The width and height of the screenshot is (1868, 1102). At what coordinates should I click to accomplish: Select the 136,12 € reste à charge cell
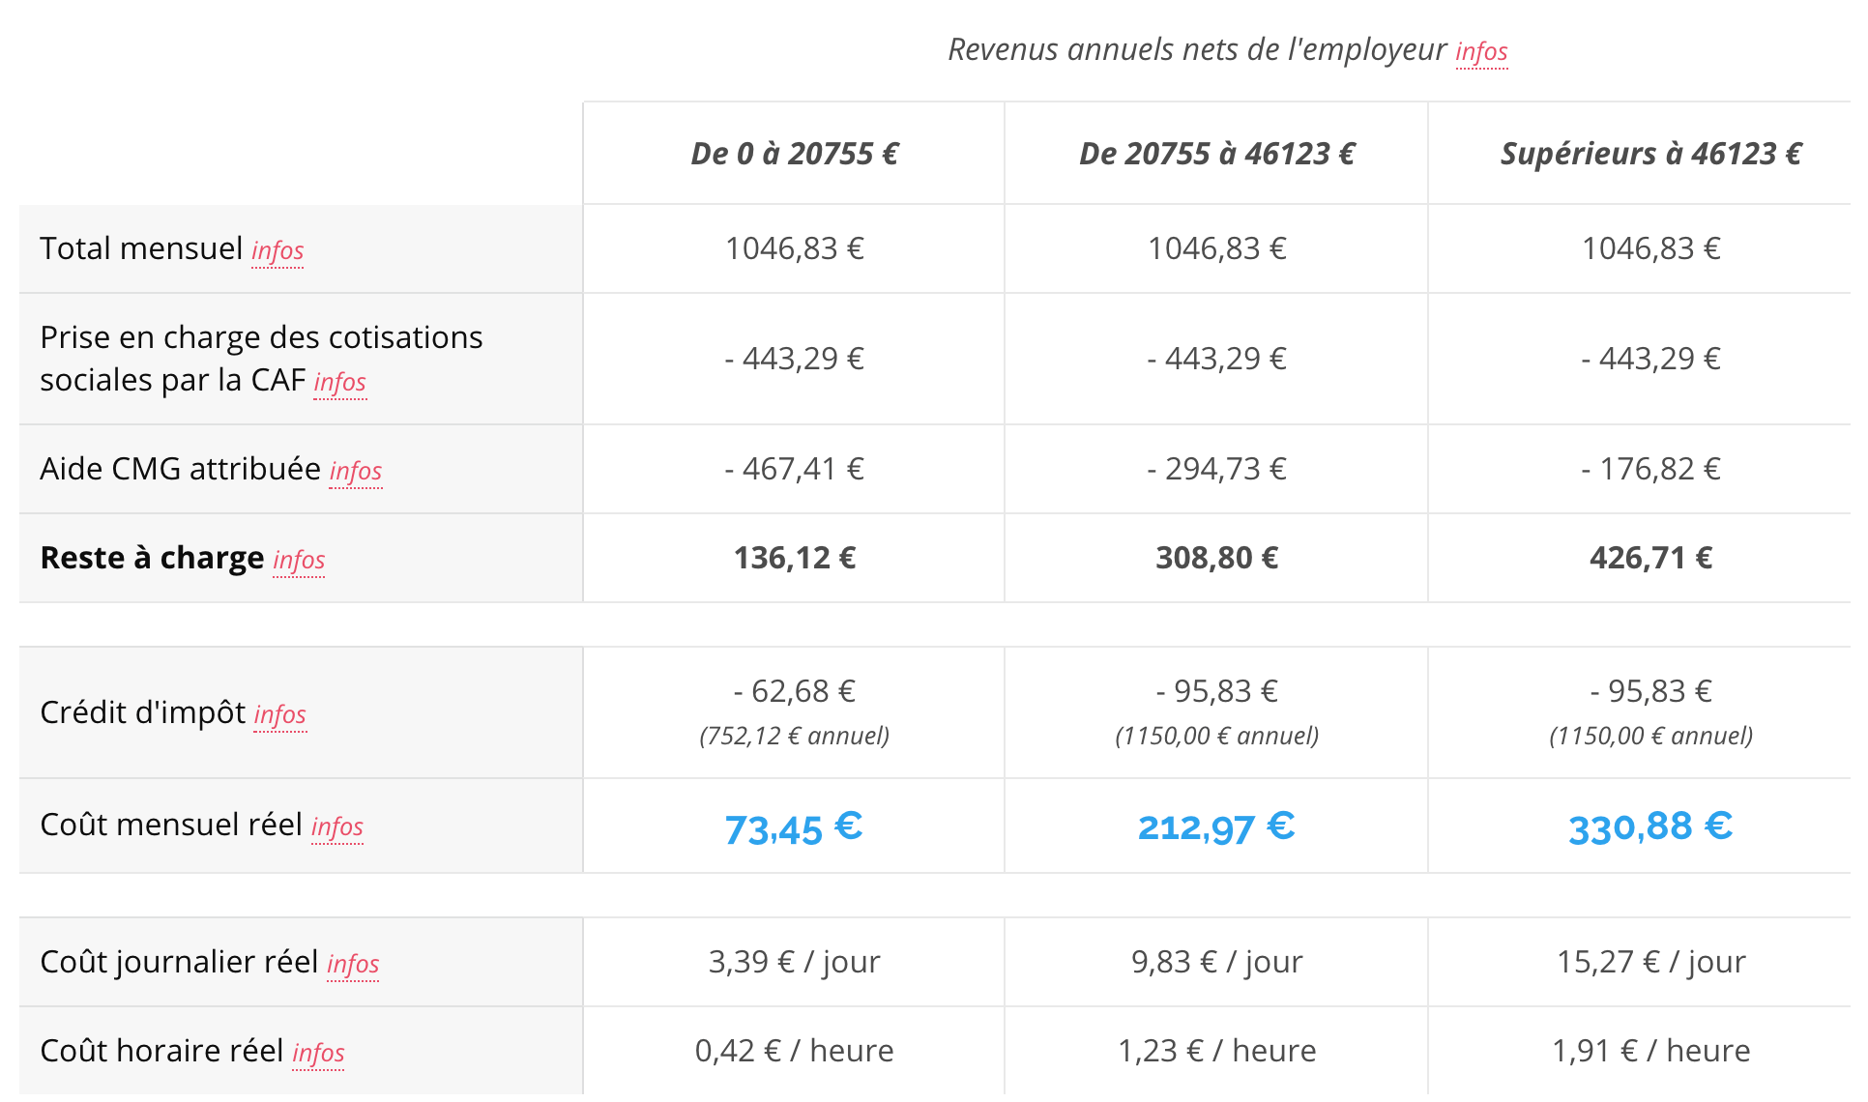[x=795, y=558]
